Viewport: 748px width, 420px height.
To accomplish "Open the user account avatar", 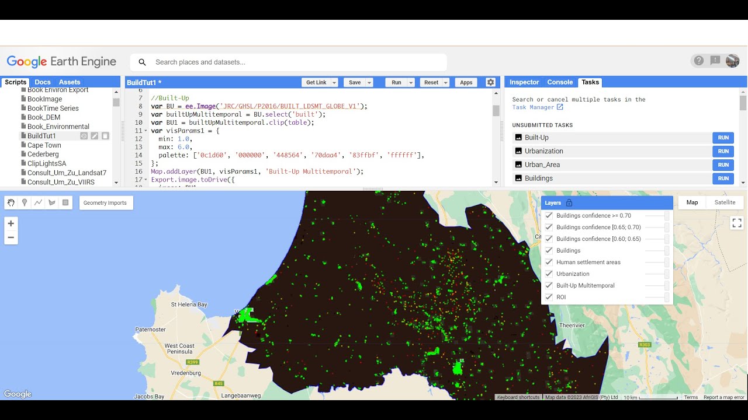I will [732, 61].
